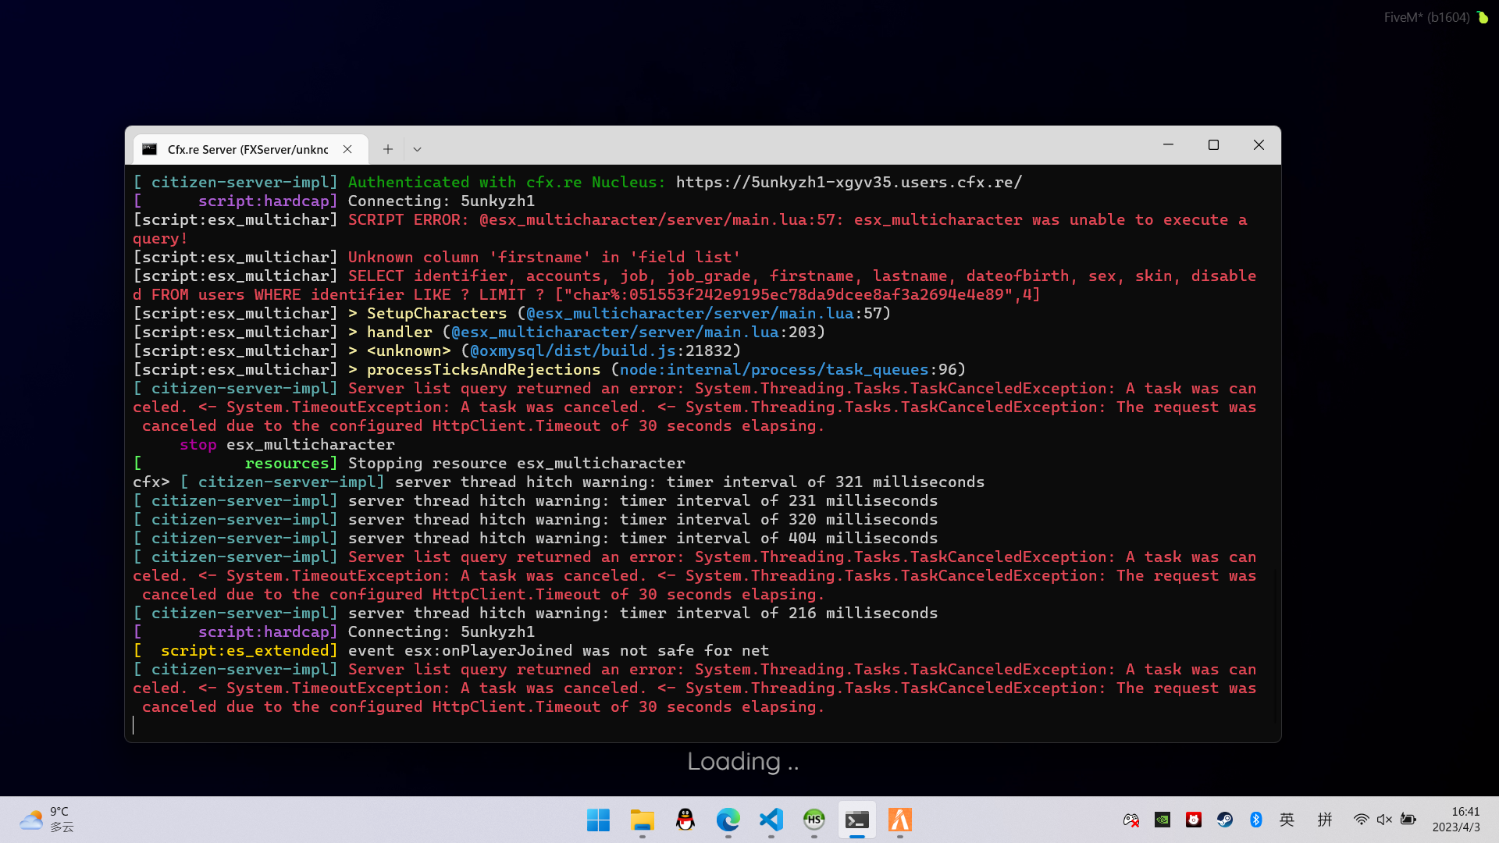Click the red tray icon beside NVIDIA
Viewport: 1499px width, 843px height.
click(x=1194, y=820)
